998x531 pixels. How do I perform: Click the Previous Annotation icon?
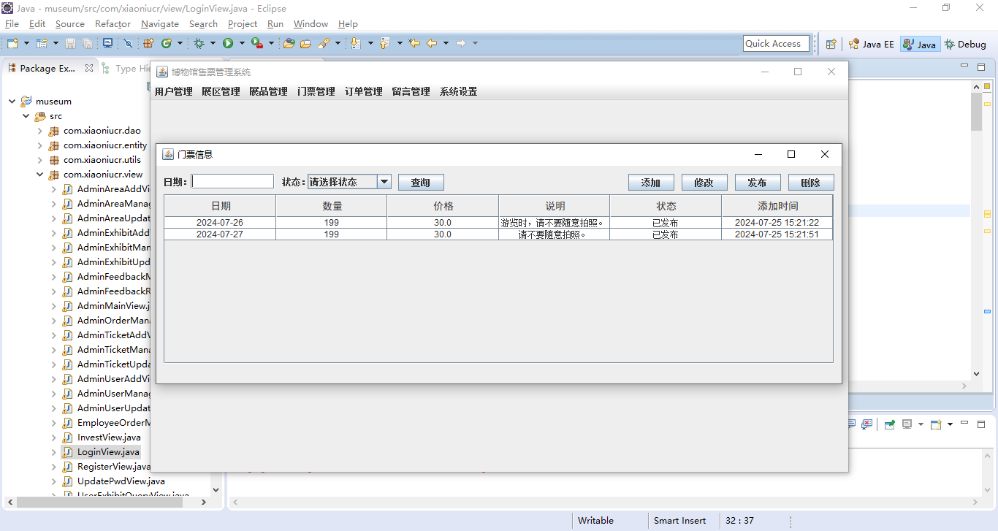tap(384, 44)
